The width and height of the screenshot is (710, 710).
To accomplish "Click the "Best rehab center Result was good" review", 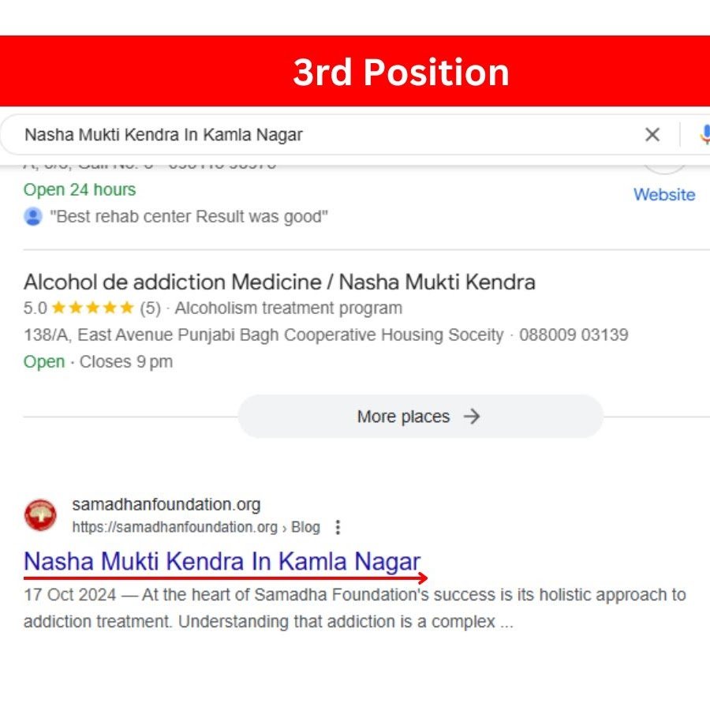I will [189, 216].
